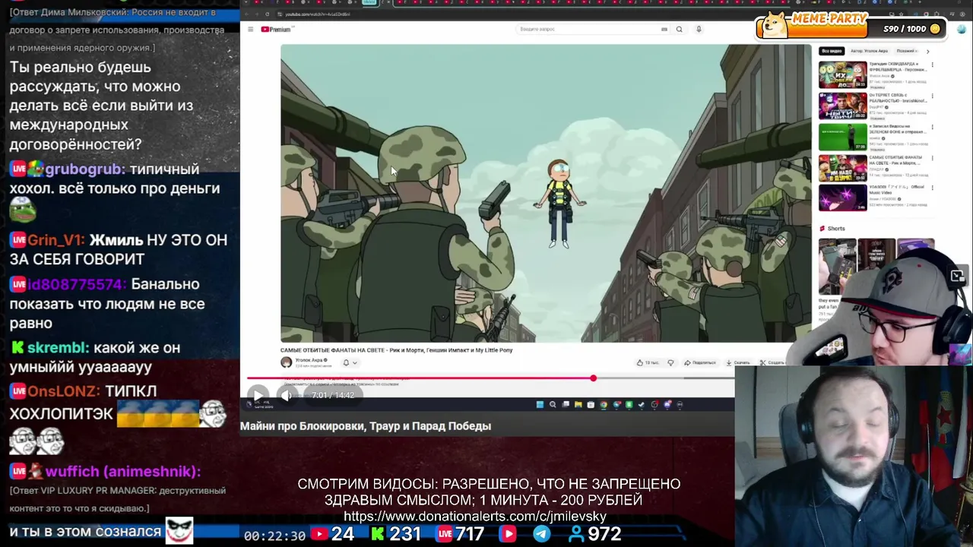Open the 'Трагедия СКВИДВАРДА' video thumbnail
973x547 pixels.
(x=842, y=75)
